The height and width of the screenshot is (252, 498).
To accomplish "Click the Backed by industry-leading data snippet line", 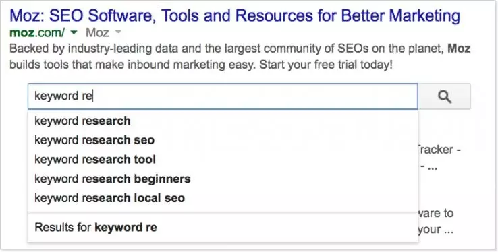I will point(240,49).
